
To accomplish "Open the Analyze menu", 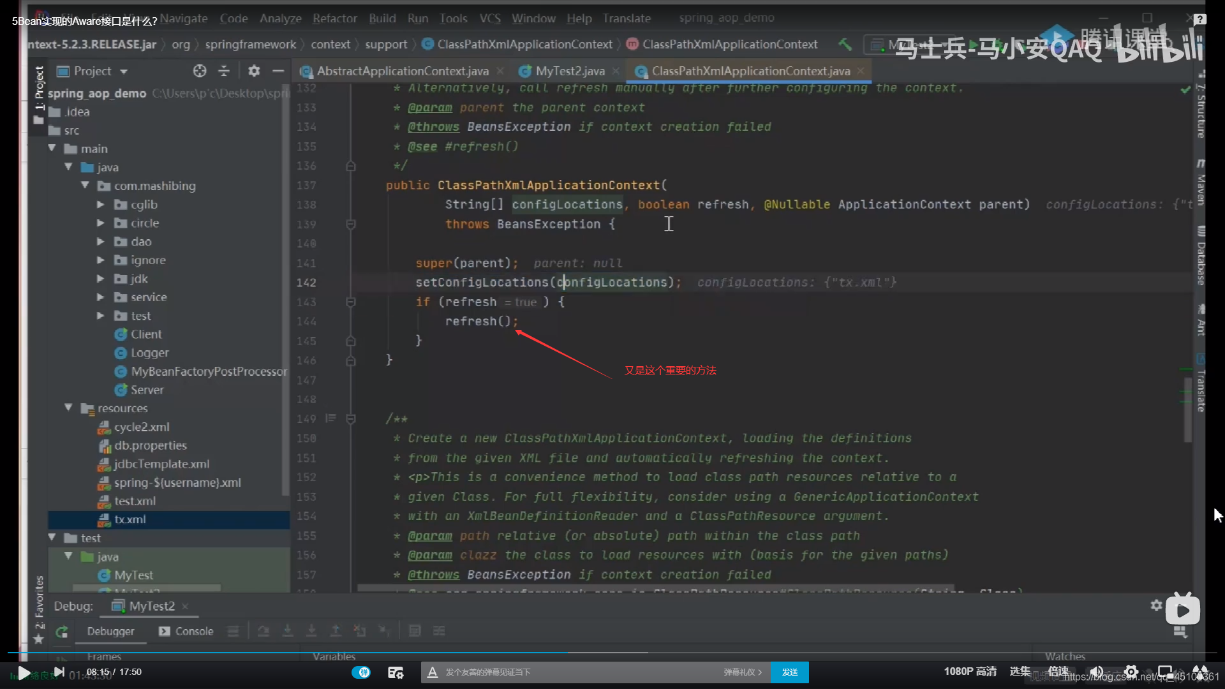I will tap(280, 19).
